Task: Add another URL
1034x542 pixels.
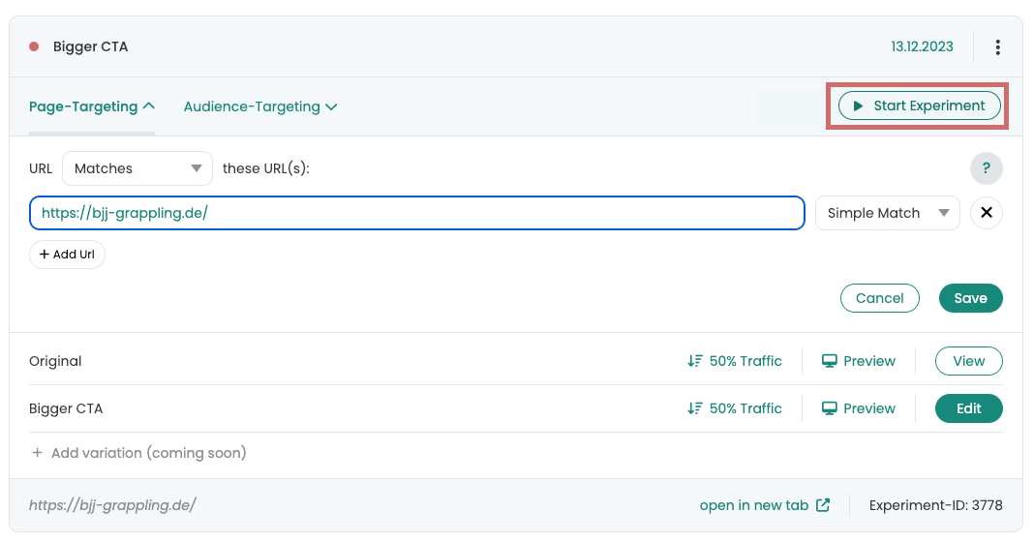Action: 67,254
